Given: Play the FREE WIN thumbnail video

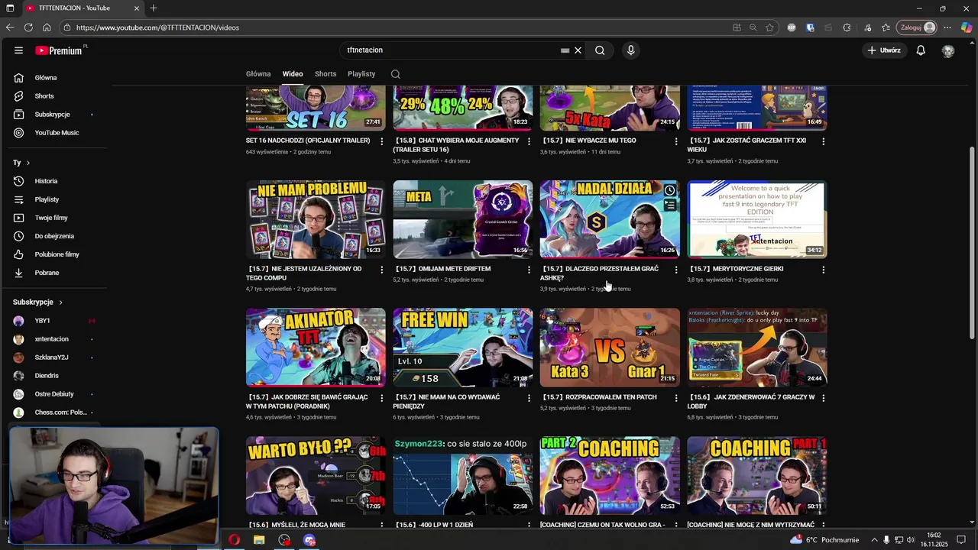Looking at the screenshot, I should pyautogui.click(x=463, y=348).
